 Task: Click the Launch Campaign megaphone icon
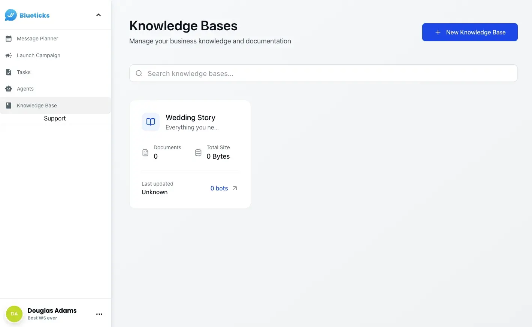[x=8, y=55]
